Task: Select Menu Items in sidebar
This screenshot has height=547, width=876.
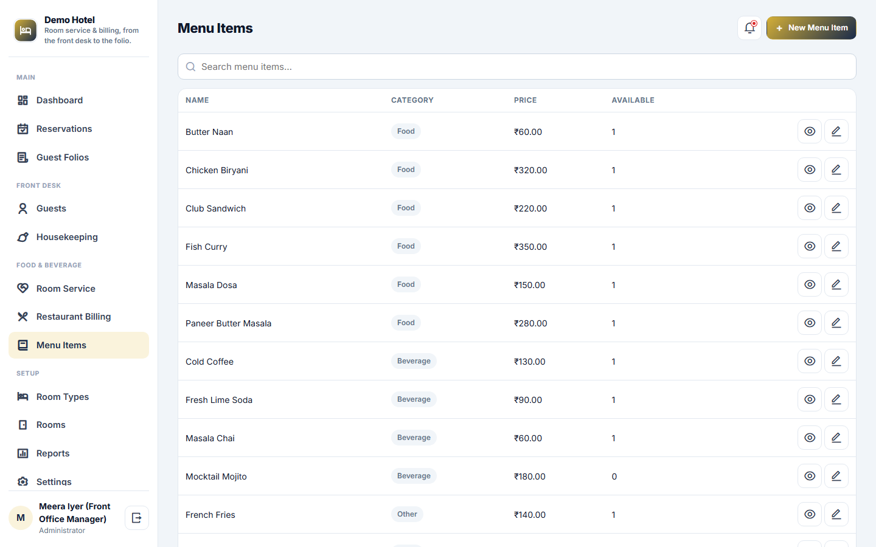Action: coord(78,345)
